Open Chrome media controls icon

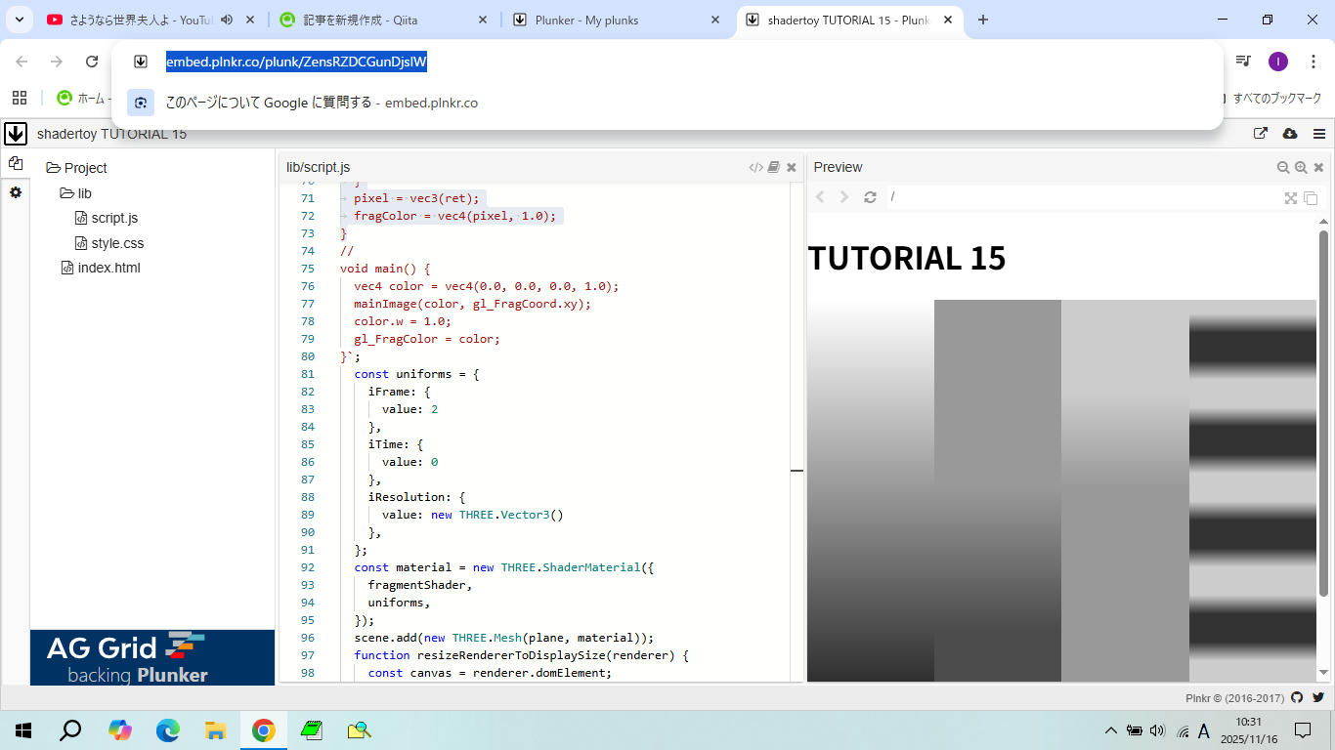1243,62
